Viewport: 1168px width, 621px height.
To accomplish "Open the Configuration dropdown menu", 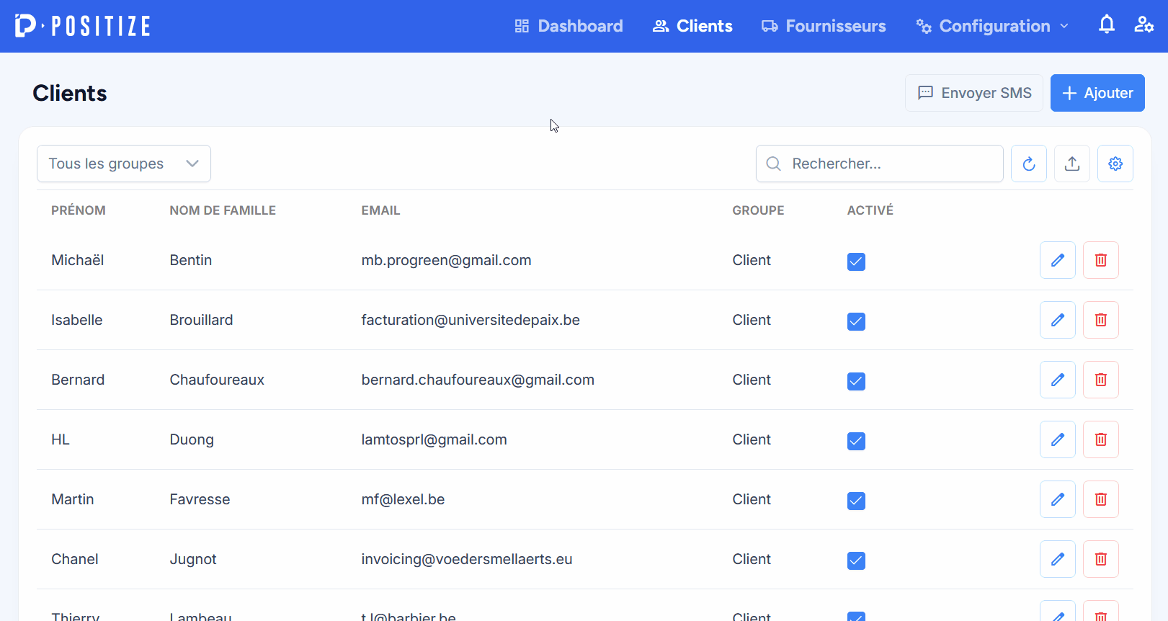I will click(993, 26).
